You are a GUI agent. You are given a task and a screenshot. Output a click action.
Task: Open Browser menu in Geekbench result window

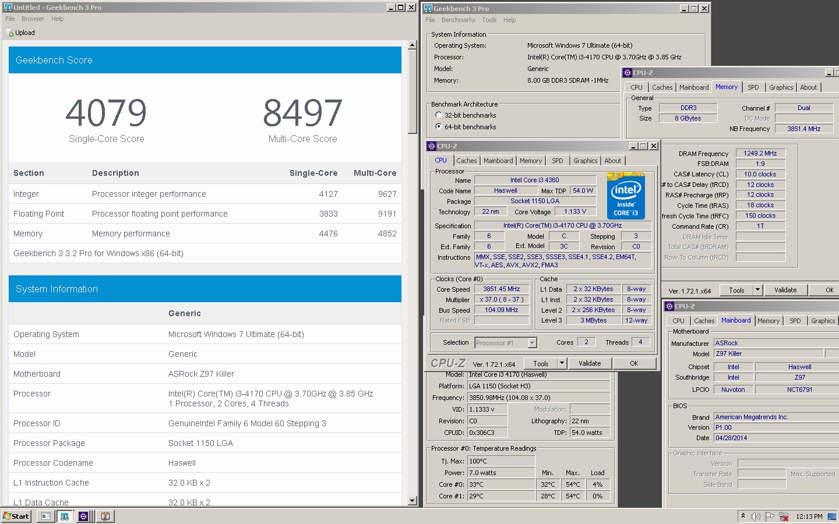33,19
